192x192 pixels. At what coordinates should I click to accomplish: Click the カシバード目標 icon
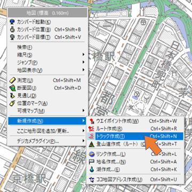point(12,37)
